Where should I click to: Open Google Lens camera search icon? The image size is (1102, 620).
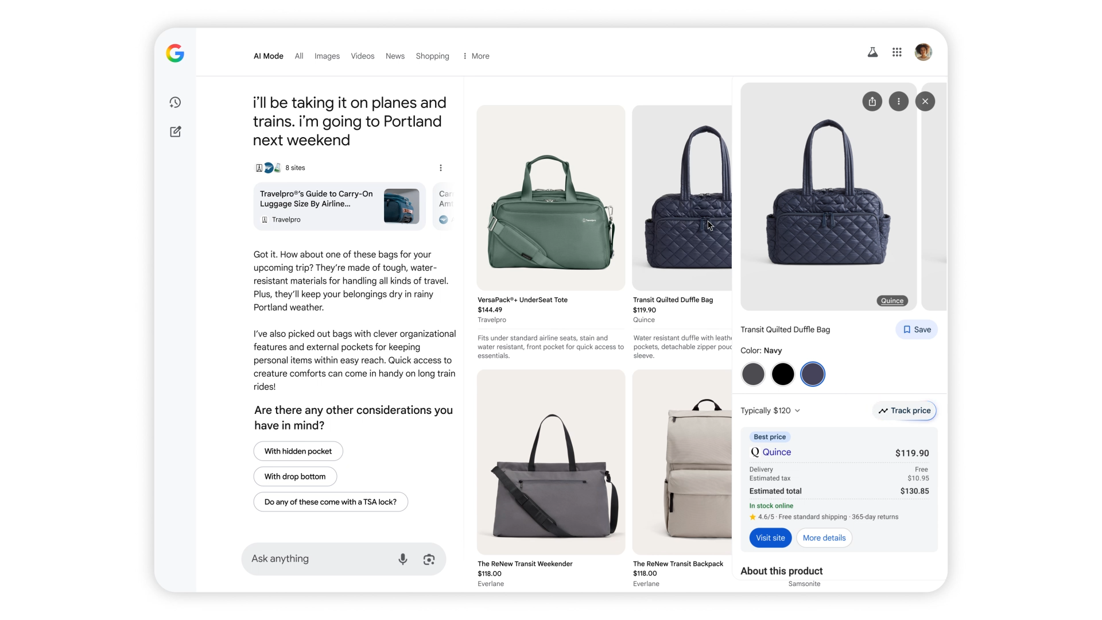pos(429,559)
